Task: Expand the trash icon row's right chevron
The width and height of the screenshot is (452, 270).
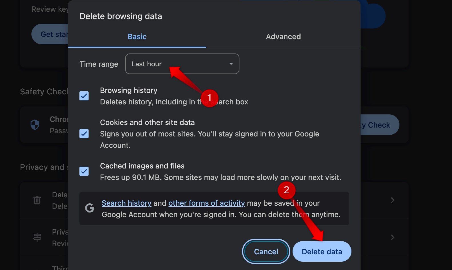Action: point(393,200)
